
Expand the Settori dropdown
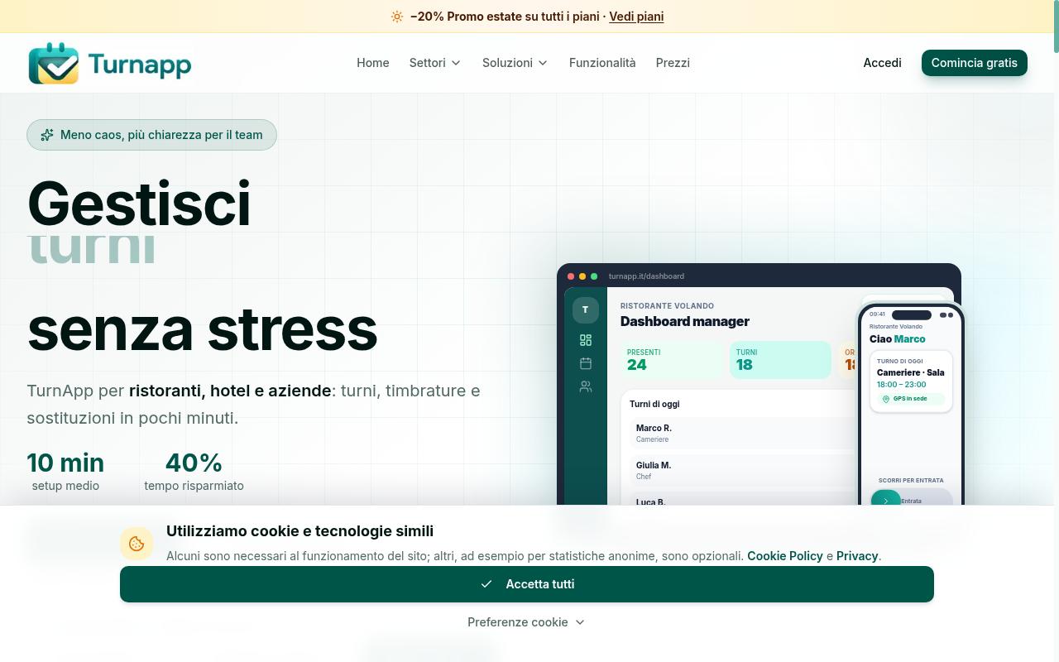pos(435,63)
